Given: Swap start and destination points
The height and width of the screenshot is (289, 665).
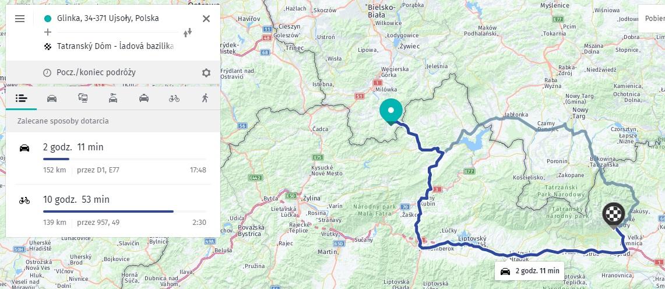Looking at the screenshot, I should (188, 33).
